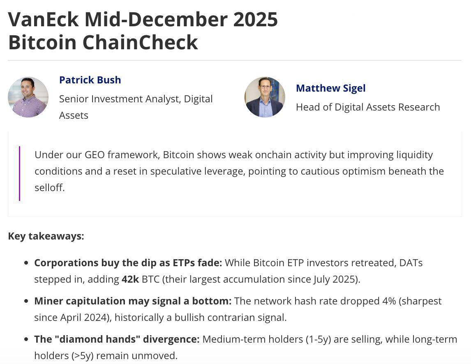Click the VanEck Mid-December 2025 article title
This screenshot has width=471, height=364.
pos(143,31)
